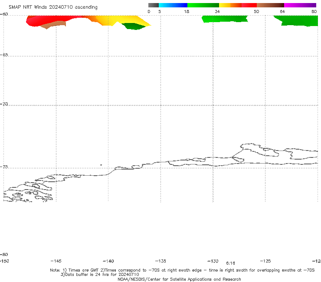Click the color bar label '50'

256,11
